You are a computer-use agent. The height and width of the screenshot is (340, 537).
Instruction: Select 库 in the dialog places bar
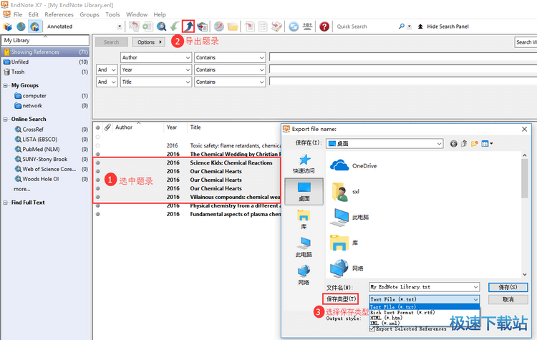[x=304, y=220]
